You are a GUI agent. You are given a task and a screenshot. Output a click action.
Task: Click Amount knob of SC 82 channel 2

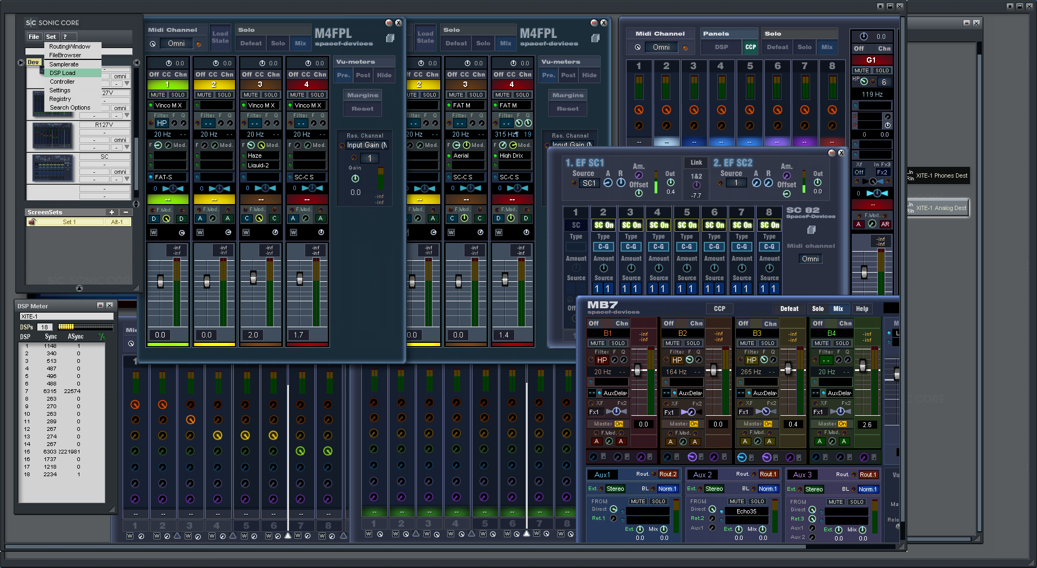click(x=603, y=268)
